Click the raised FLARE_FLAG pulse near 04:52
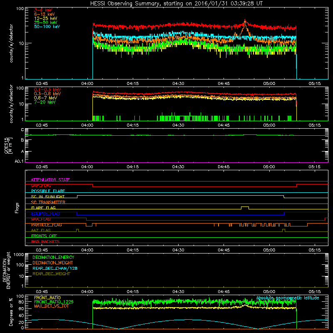Screen dimensions: 333x333 245,207
